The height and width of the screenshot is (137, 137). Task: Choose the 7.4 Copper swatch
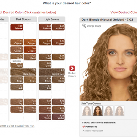coord(17,42)
